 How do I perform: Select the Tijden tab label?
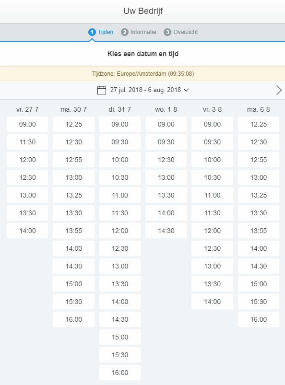[x=106, y=32]
